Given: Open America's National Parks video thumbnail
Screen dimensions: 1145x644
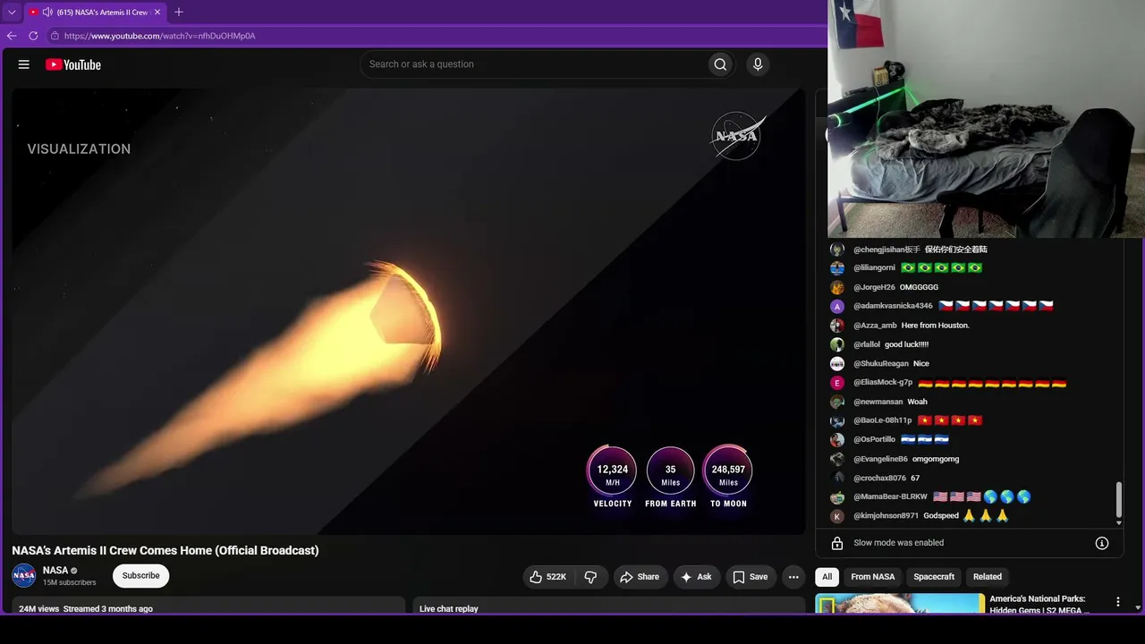Looking at the screenshot, I should click(x=900, y=604).
